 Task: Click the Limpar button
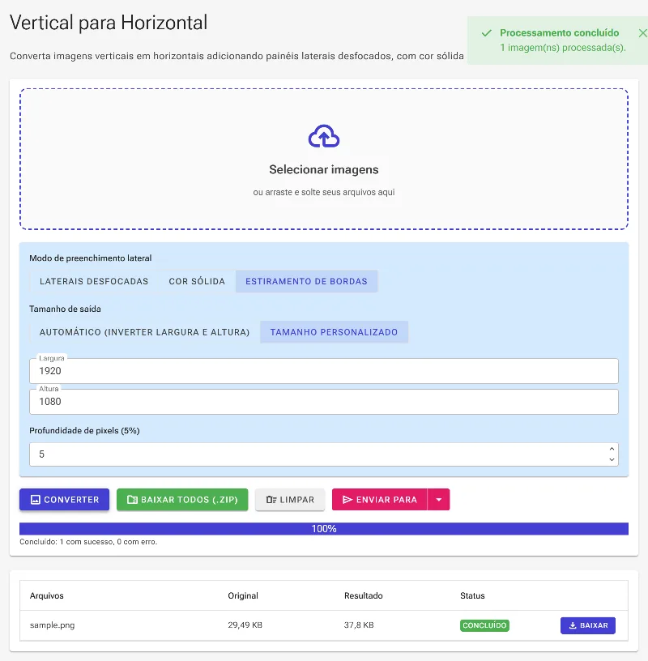[290, 500]
